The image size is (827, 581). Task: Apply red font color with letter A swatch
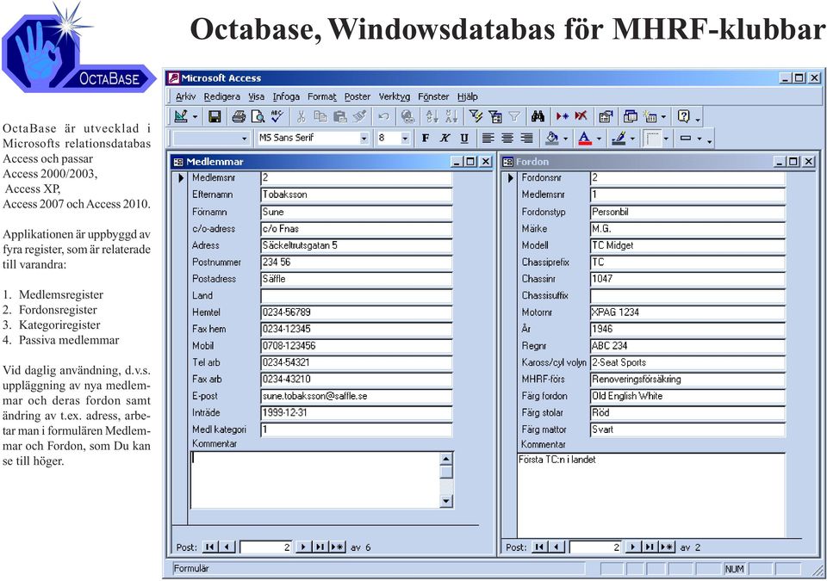[585, 138]
